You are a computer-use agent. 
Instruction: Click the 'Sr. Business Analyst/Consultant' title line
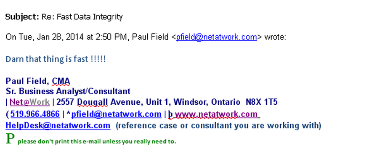pyautogui.click(x=68, y=91)
